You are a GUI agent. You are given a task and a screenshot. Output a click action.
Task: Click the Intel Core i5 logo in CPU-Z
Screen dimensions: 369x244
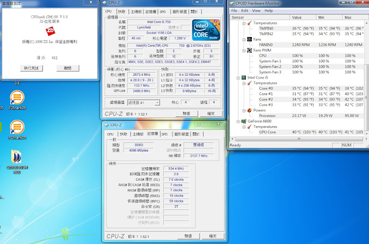(206, 30)
